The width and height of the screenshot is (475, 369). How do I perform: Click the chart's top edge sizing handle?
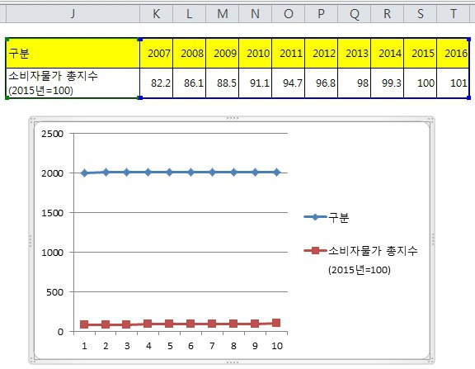(233, 118)
